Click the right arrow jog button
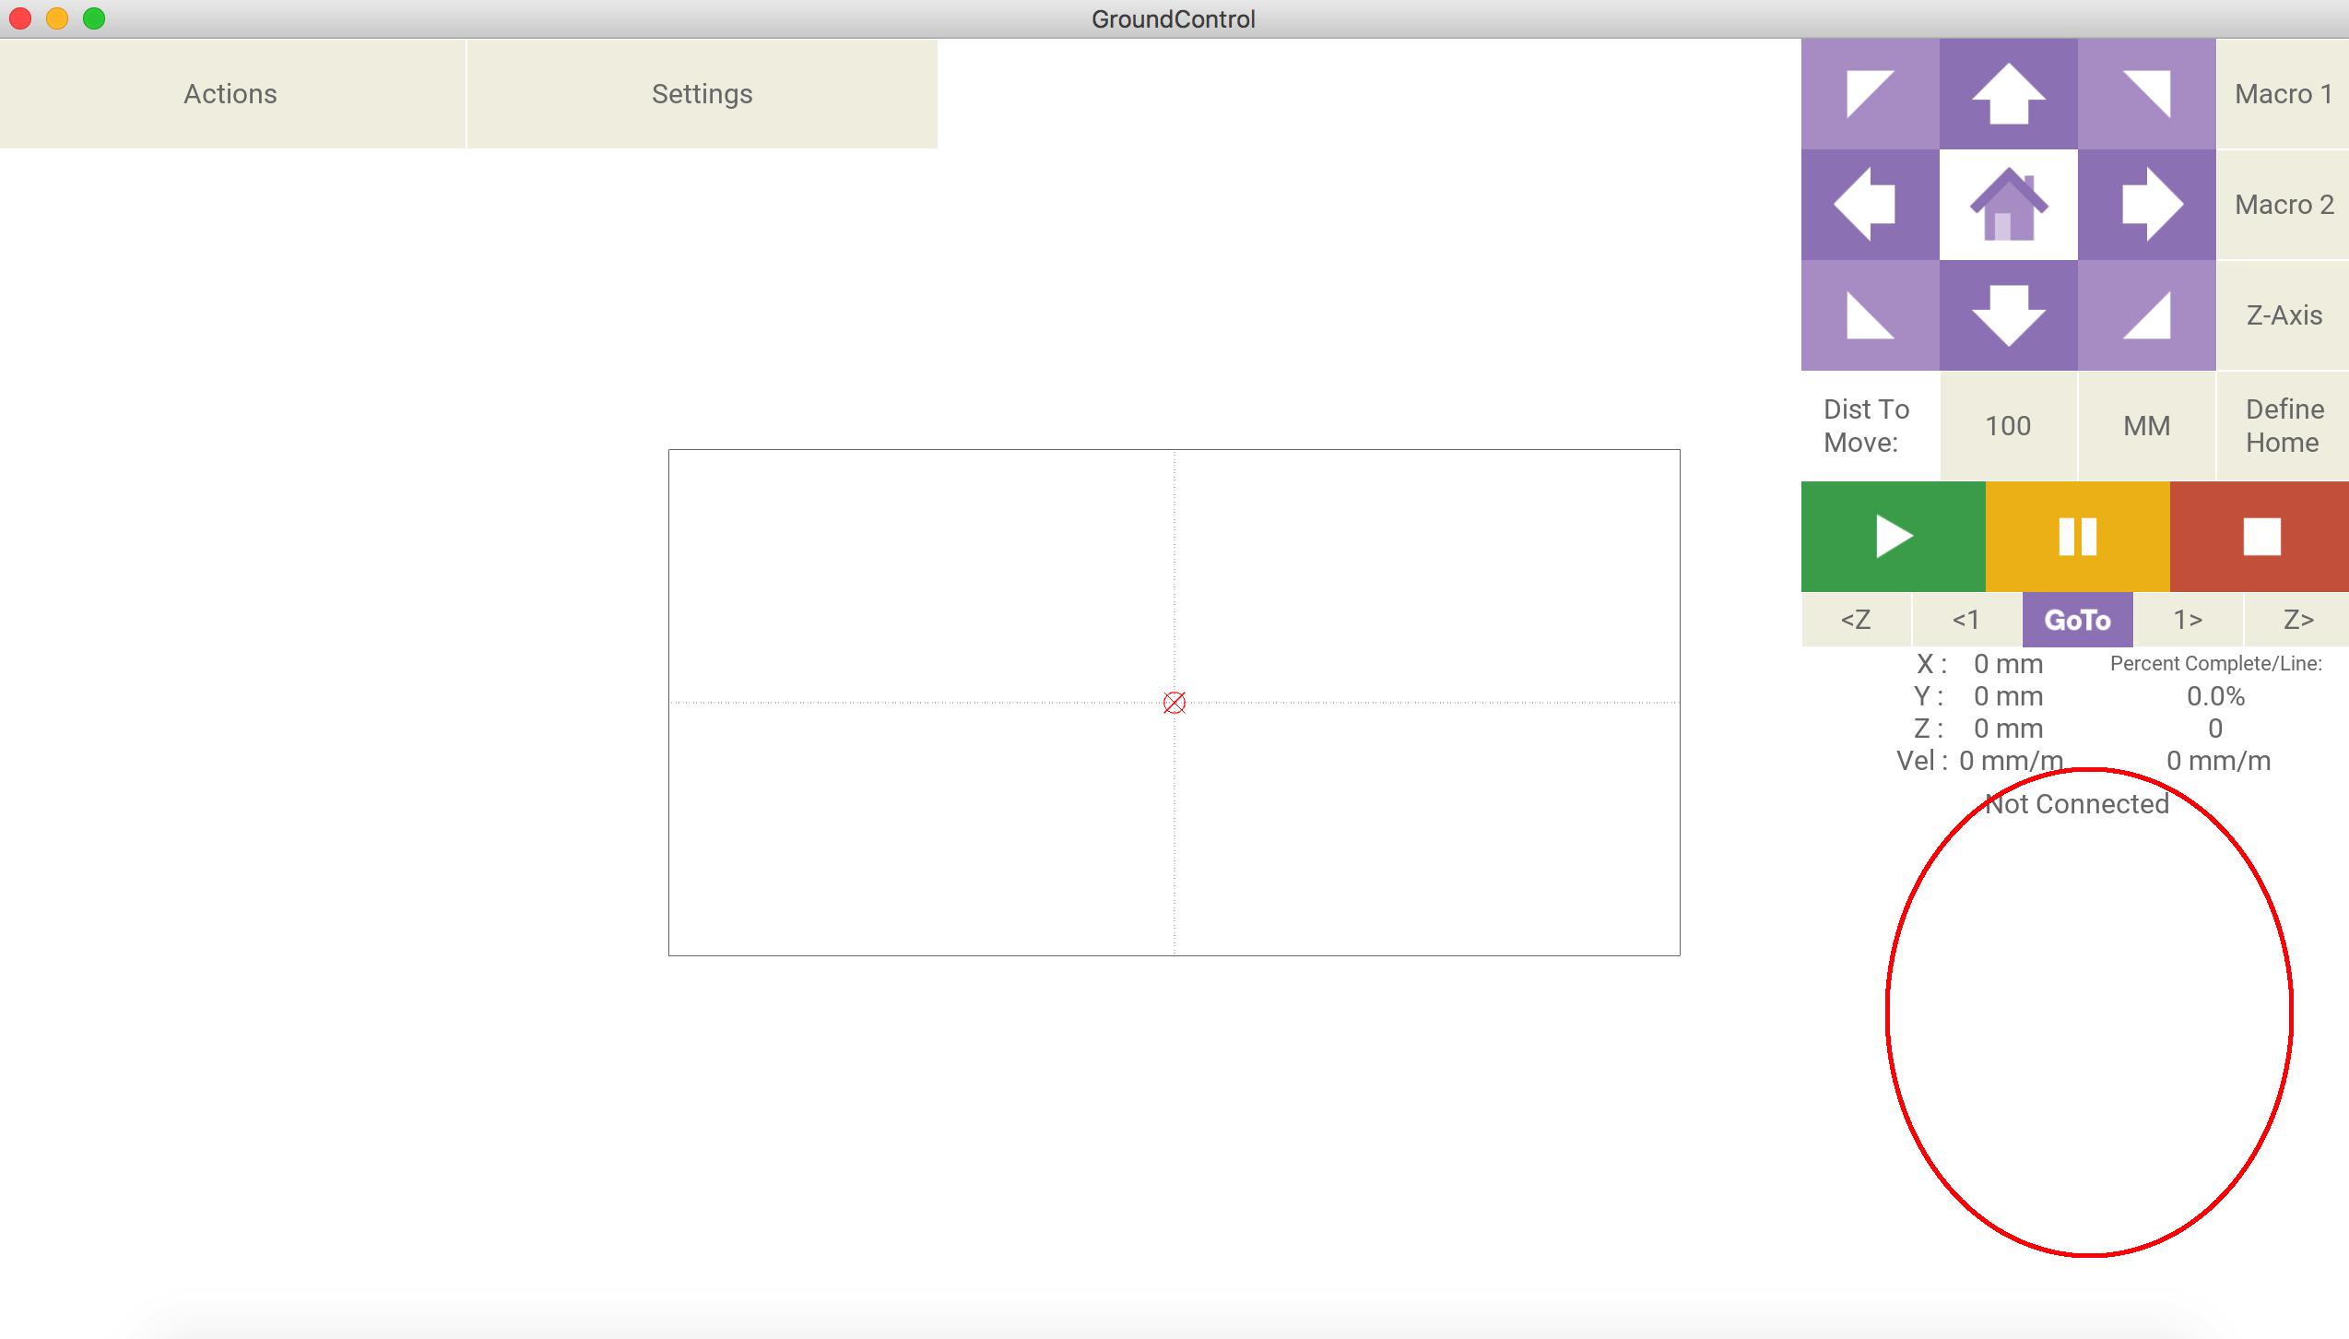The height and width of the screenshot is (1339, 2349). coord(2146,204)
